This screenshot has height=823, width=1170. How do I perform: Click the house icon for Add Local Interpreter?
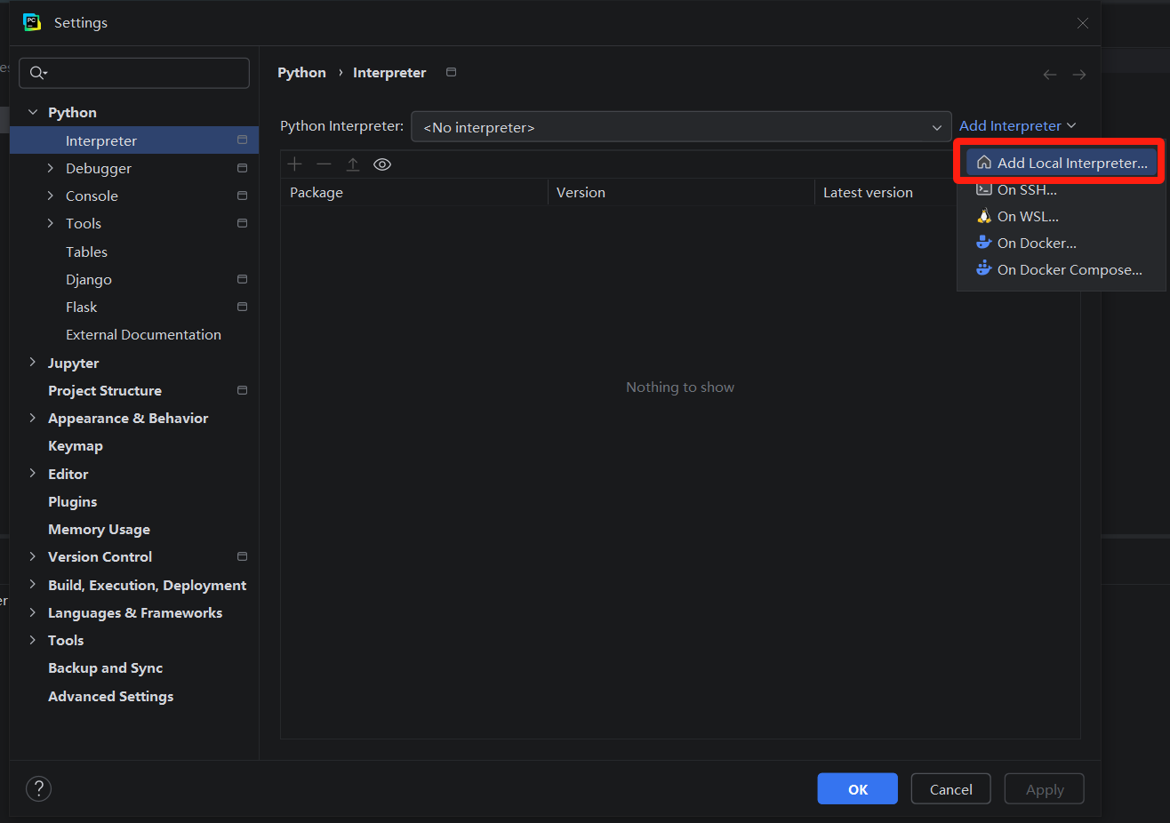click(x=984, y=163)
